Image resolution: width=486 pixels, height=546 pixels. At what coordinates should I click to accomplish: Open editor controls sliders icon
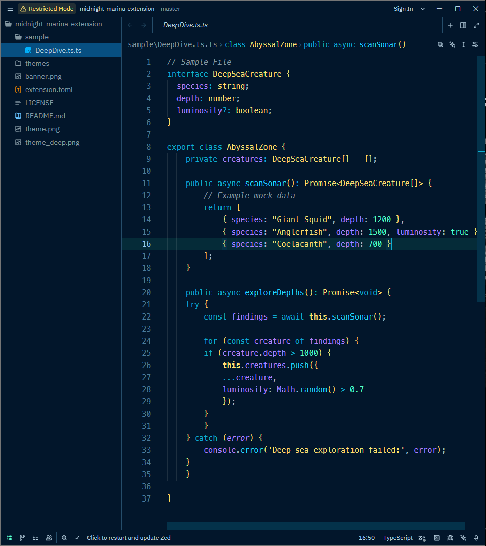(475, 44)
